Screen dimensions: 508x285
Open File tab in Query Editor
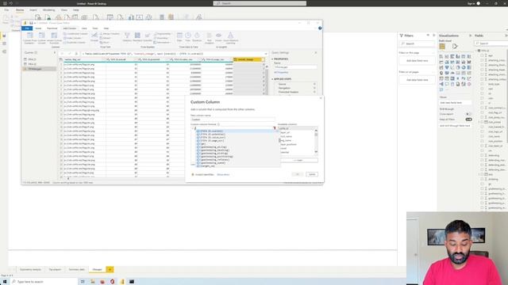click(x=27, y=28)
